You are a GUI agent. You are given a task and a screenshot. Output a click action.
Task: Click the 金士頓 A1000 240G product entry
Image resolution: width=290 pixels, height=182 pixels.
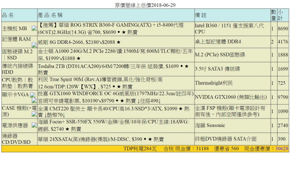pos(115,55)
